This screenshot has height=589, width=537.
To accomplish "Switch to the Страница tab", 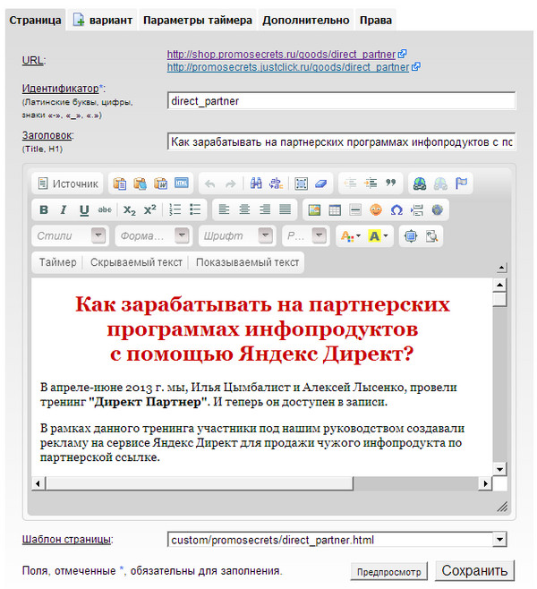I will coord(35,21).
